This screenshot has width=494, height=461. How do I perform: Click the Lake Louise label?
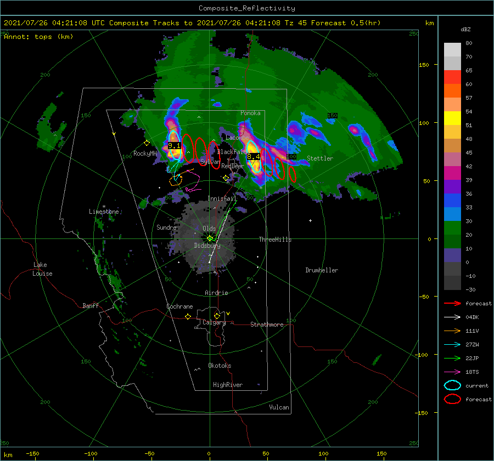click(x=42, y=269)
